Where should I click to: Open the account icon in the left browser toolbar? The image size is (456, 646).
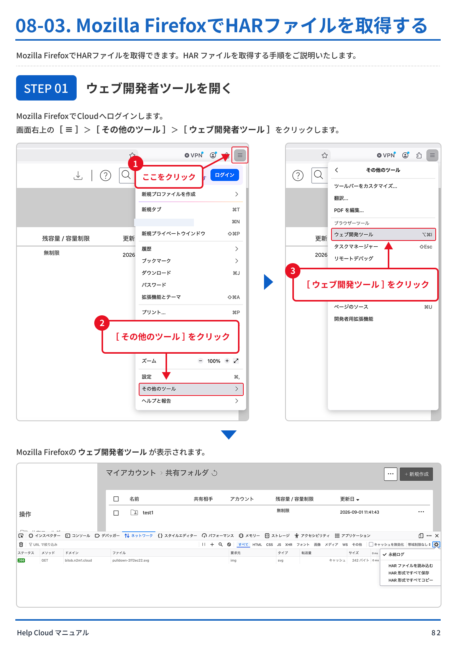[x=213, y=155]
